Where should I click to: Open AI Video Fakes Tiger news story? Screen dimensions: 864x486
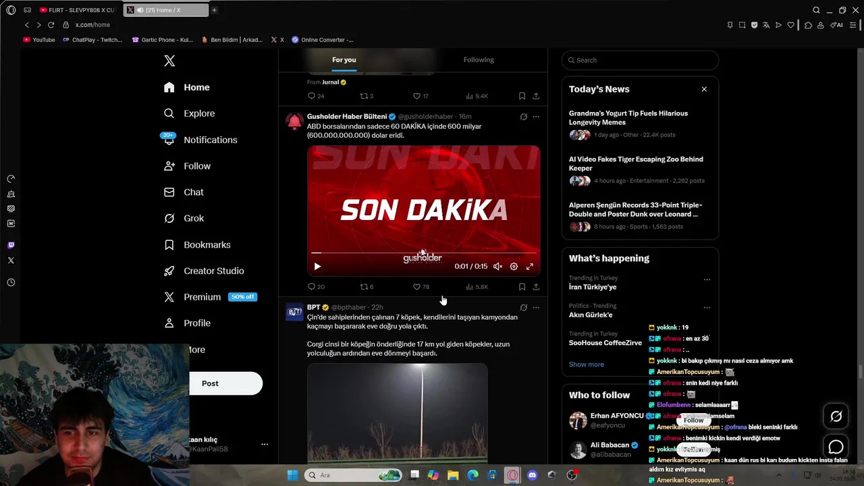(640, 170)
